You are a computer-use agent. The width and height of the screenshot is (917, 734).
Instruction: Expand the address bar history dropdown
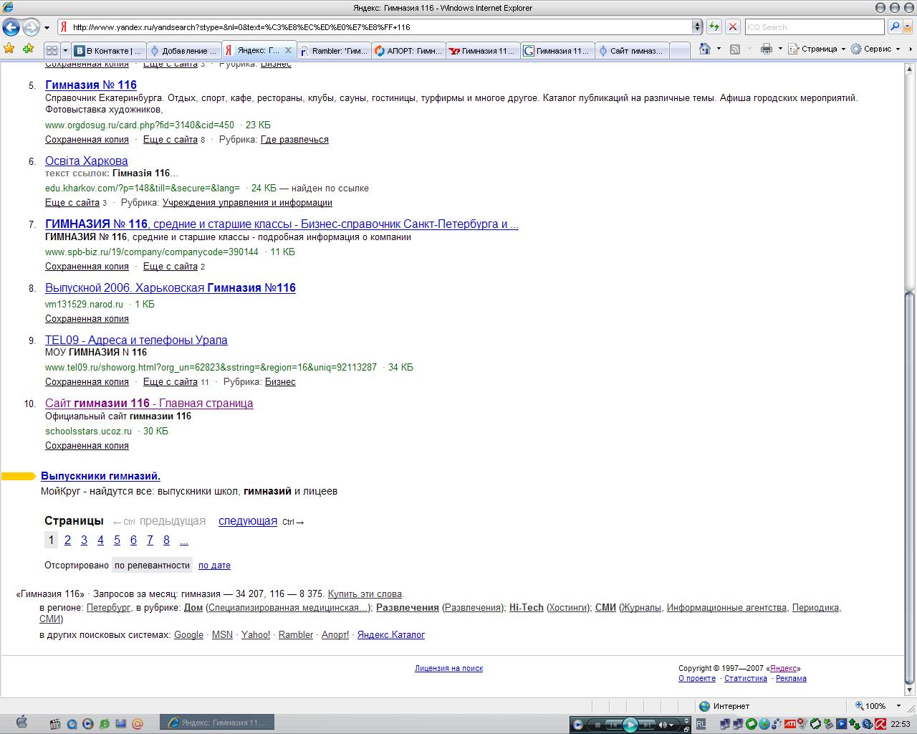(697, 27)
